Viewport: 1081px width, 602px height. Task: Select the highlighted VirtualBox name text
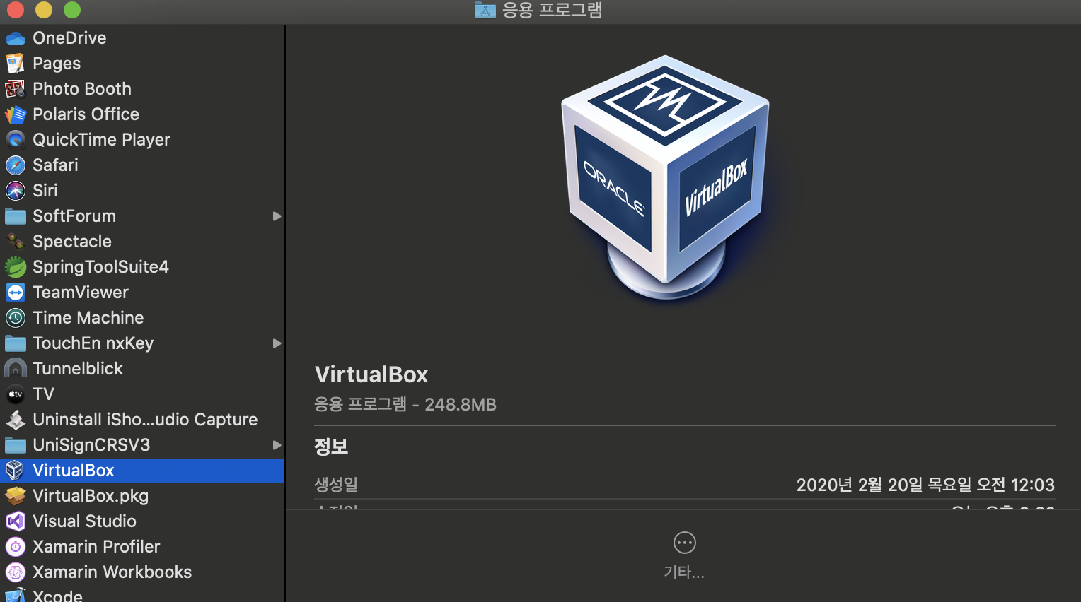(74, 471)
